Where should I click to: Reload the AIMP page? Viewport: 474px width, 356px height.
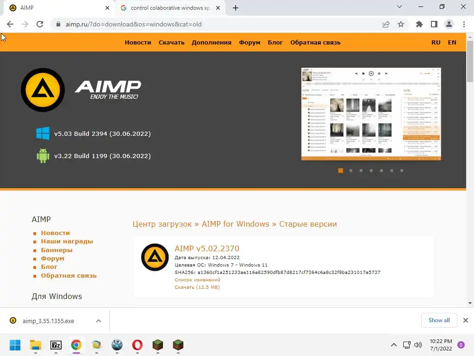point(40,24)
